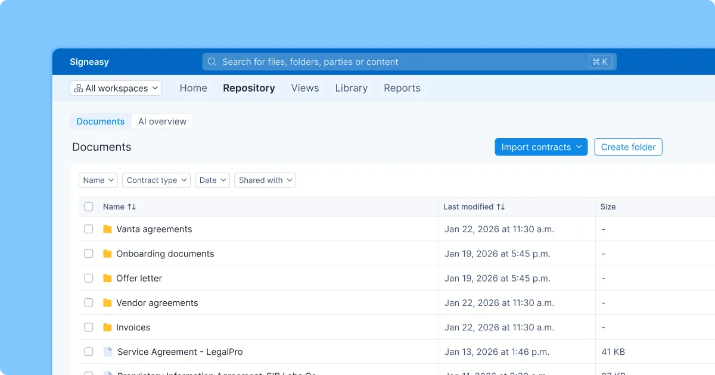Switch to the AI overview sub-tab
The width and height of the screenshot is (715, 375).
(x=162, y=121)
